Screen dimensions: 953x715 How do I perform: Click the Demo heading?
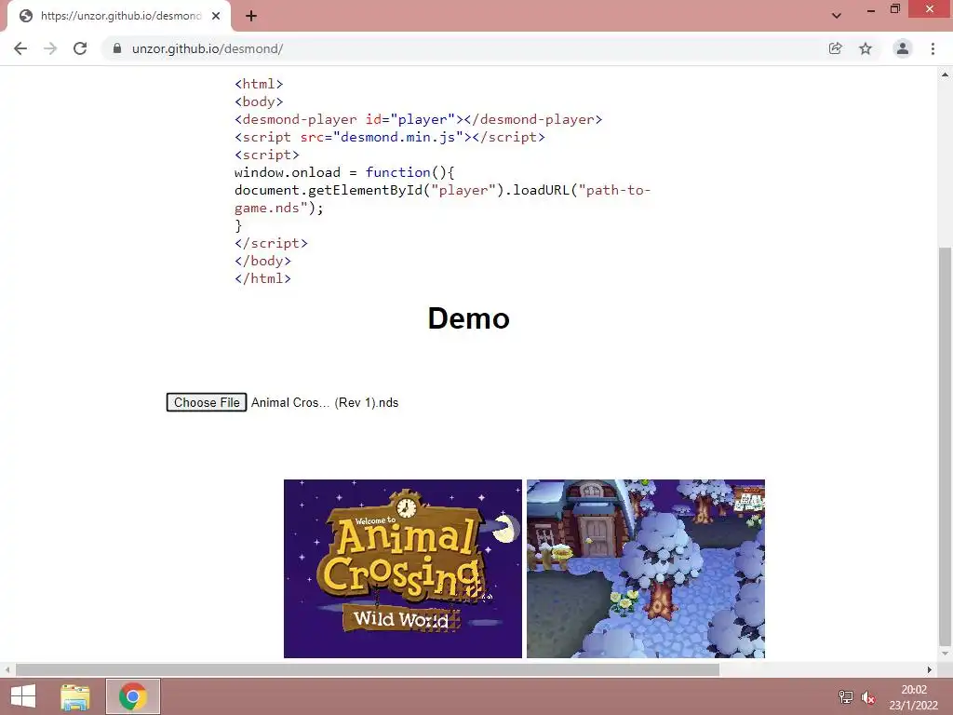point(469,318)
